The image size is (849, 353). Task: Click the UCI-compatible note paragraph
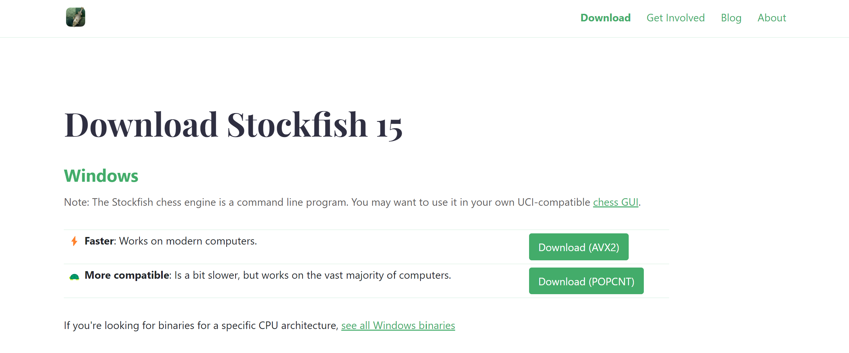click(x=352, y=202)
